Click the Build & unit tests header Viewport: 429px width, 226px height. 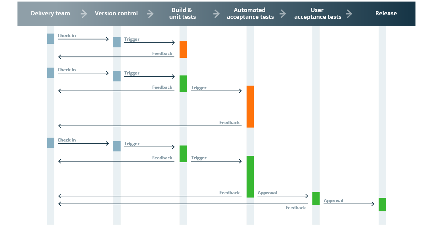coord(182,14)
